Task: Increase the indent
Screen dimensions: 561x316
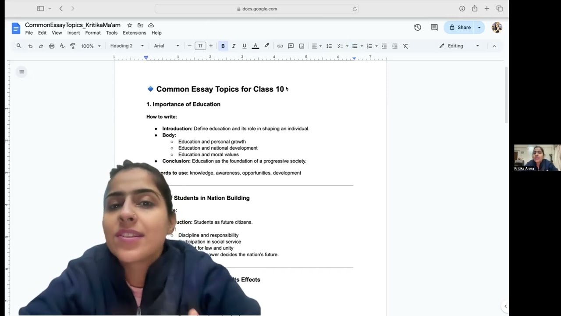Action: pyautogui.click(x=395, y=46)
